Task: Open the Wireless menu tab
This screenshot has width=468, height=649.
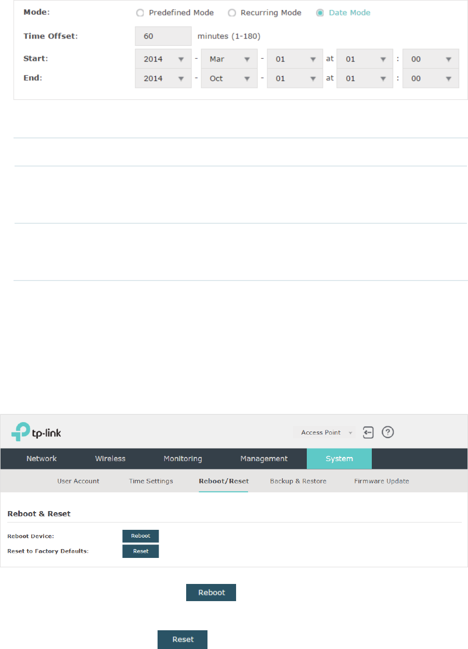Action: pos(110,459)
